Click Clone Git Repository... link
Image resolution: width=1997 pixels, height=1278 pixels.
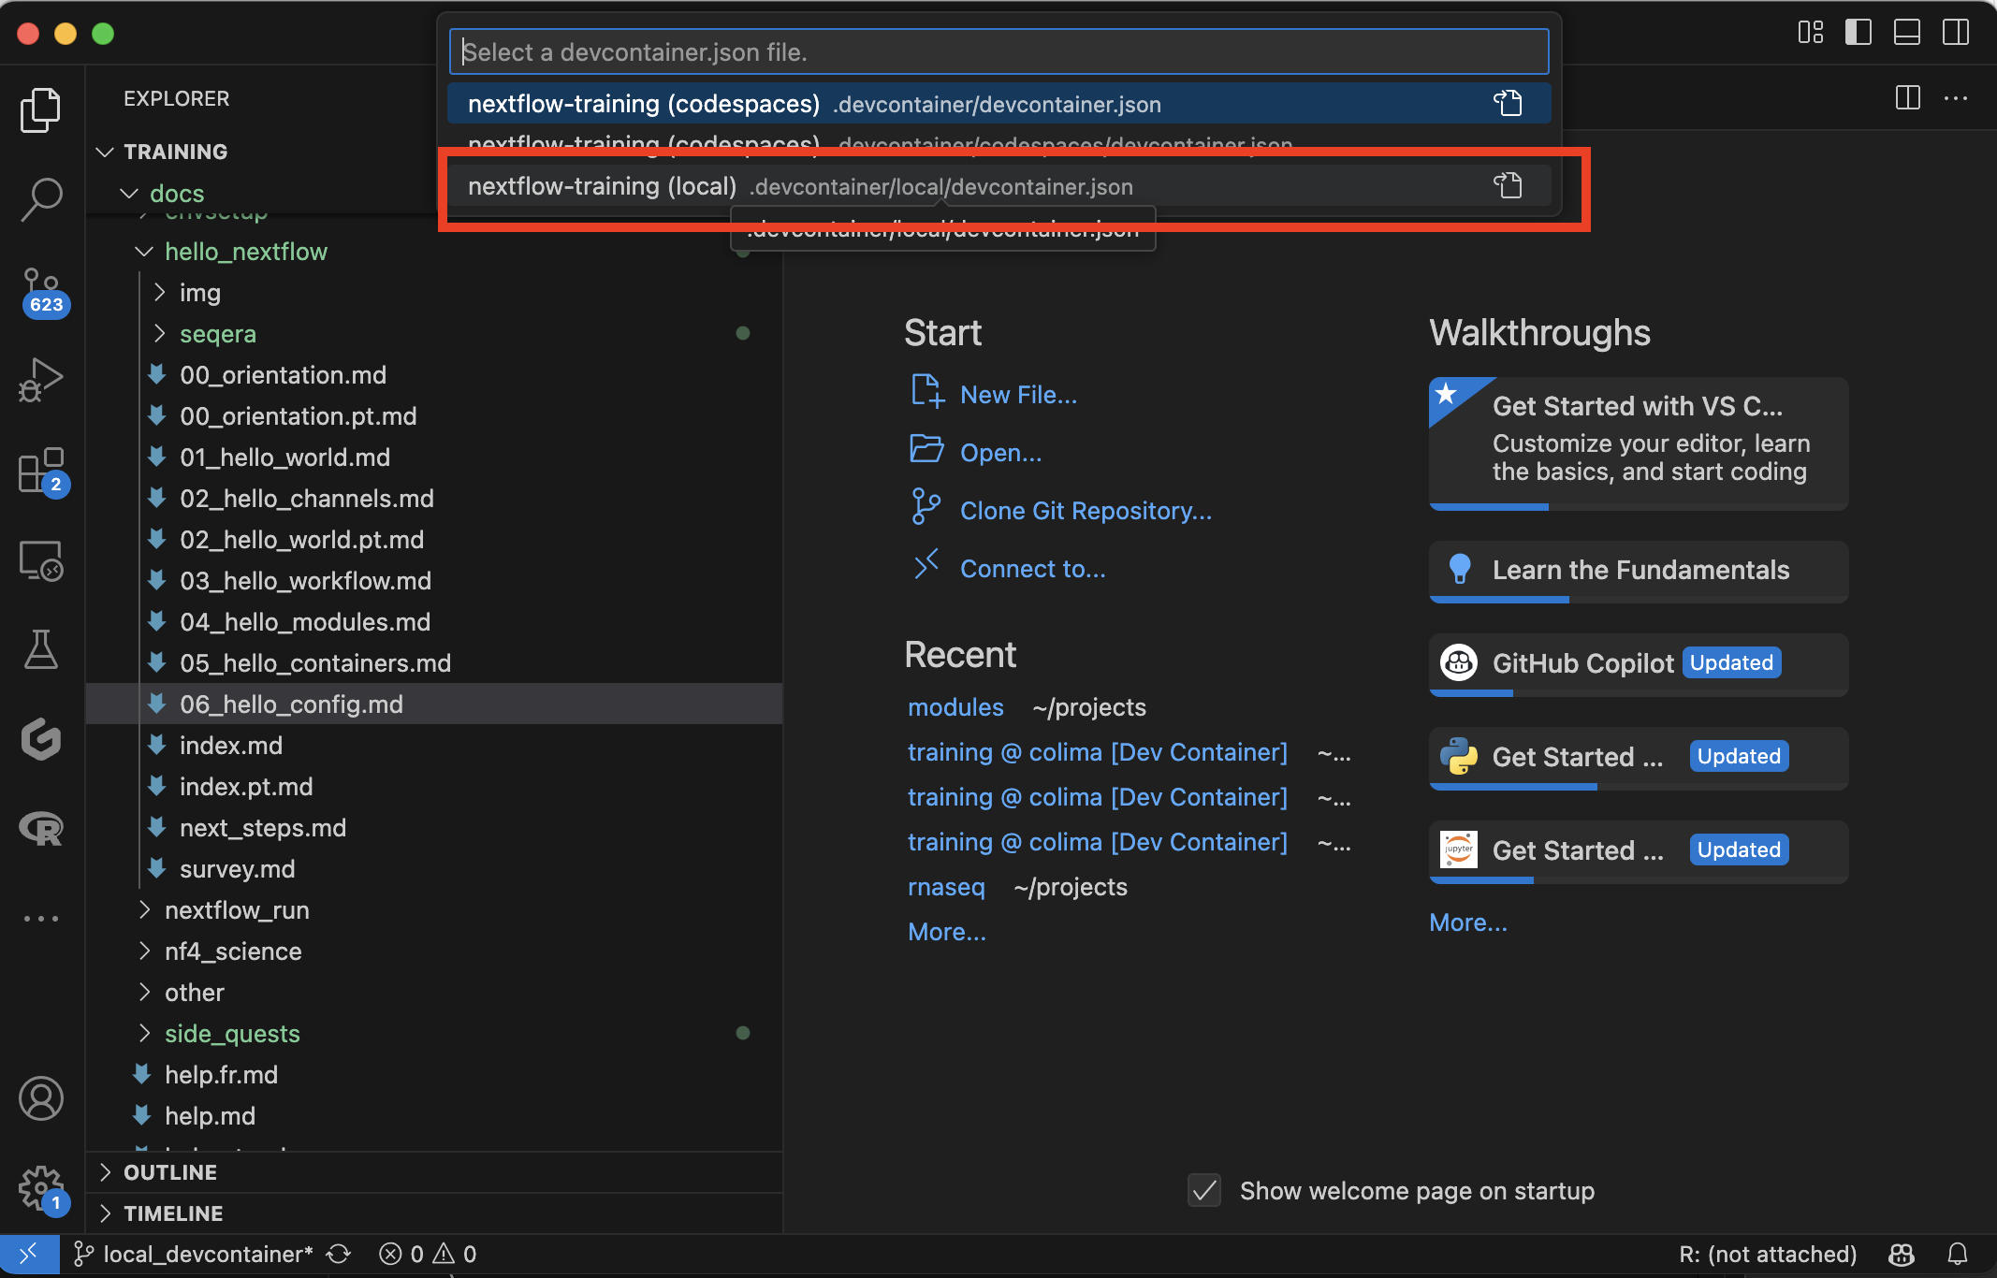click(1086, 510)
